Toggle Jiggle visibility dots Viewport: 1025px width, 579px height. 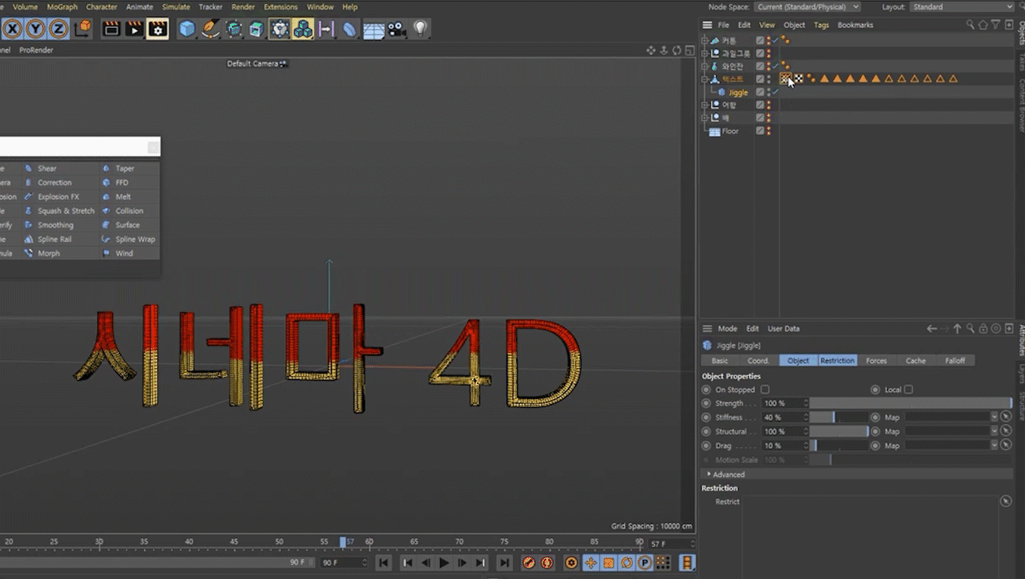[769, 92]
